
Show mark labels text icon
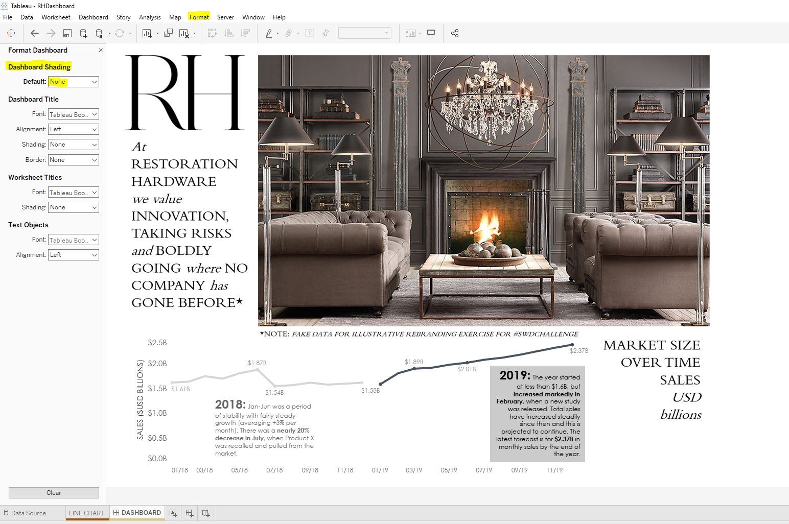(x=310, y=33)
